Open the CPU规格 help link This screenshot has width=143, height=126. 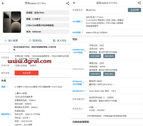click(x=77, y=22)
